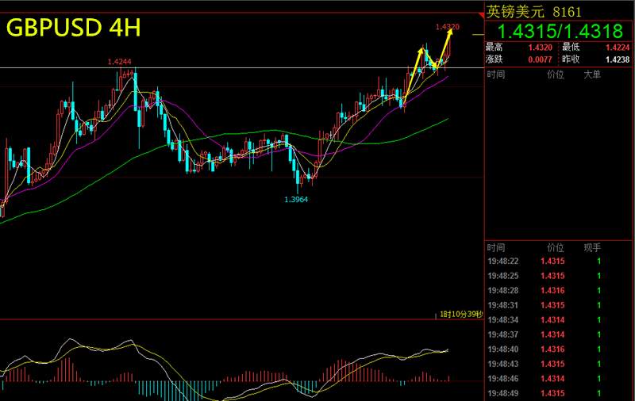Click the 1时10分39秒 countdown timer
Viewport: 635px width, 401px height.
click(x=461, y=314)
